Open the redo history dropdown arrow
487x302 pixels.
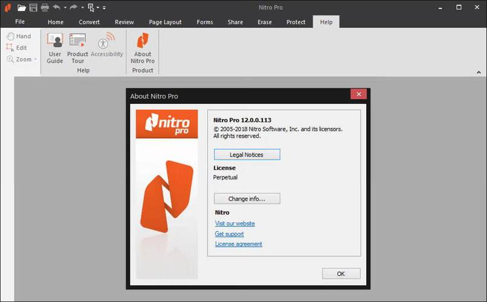82,7
